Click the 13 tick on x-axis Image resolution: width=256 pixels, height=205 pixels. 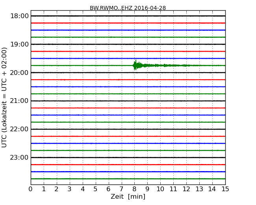[199, 189]
